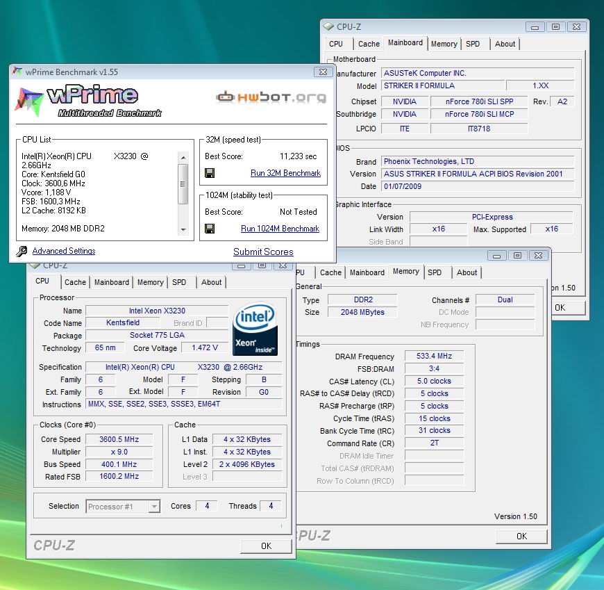Click the memory size 2048 MBytes field
The width and height of the screenshot is (604, 590).
(x=362, y=312)
